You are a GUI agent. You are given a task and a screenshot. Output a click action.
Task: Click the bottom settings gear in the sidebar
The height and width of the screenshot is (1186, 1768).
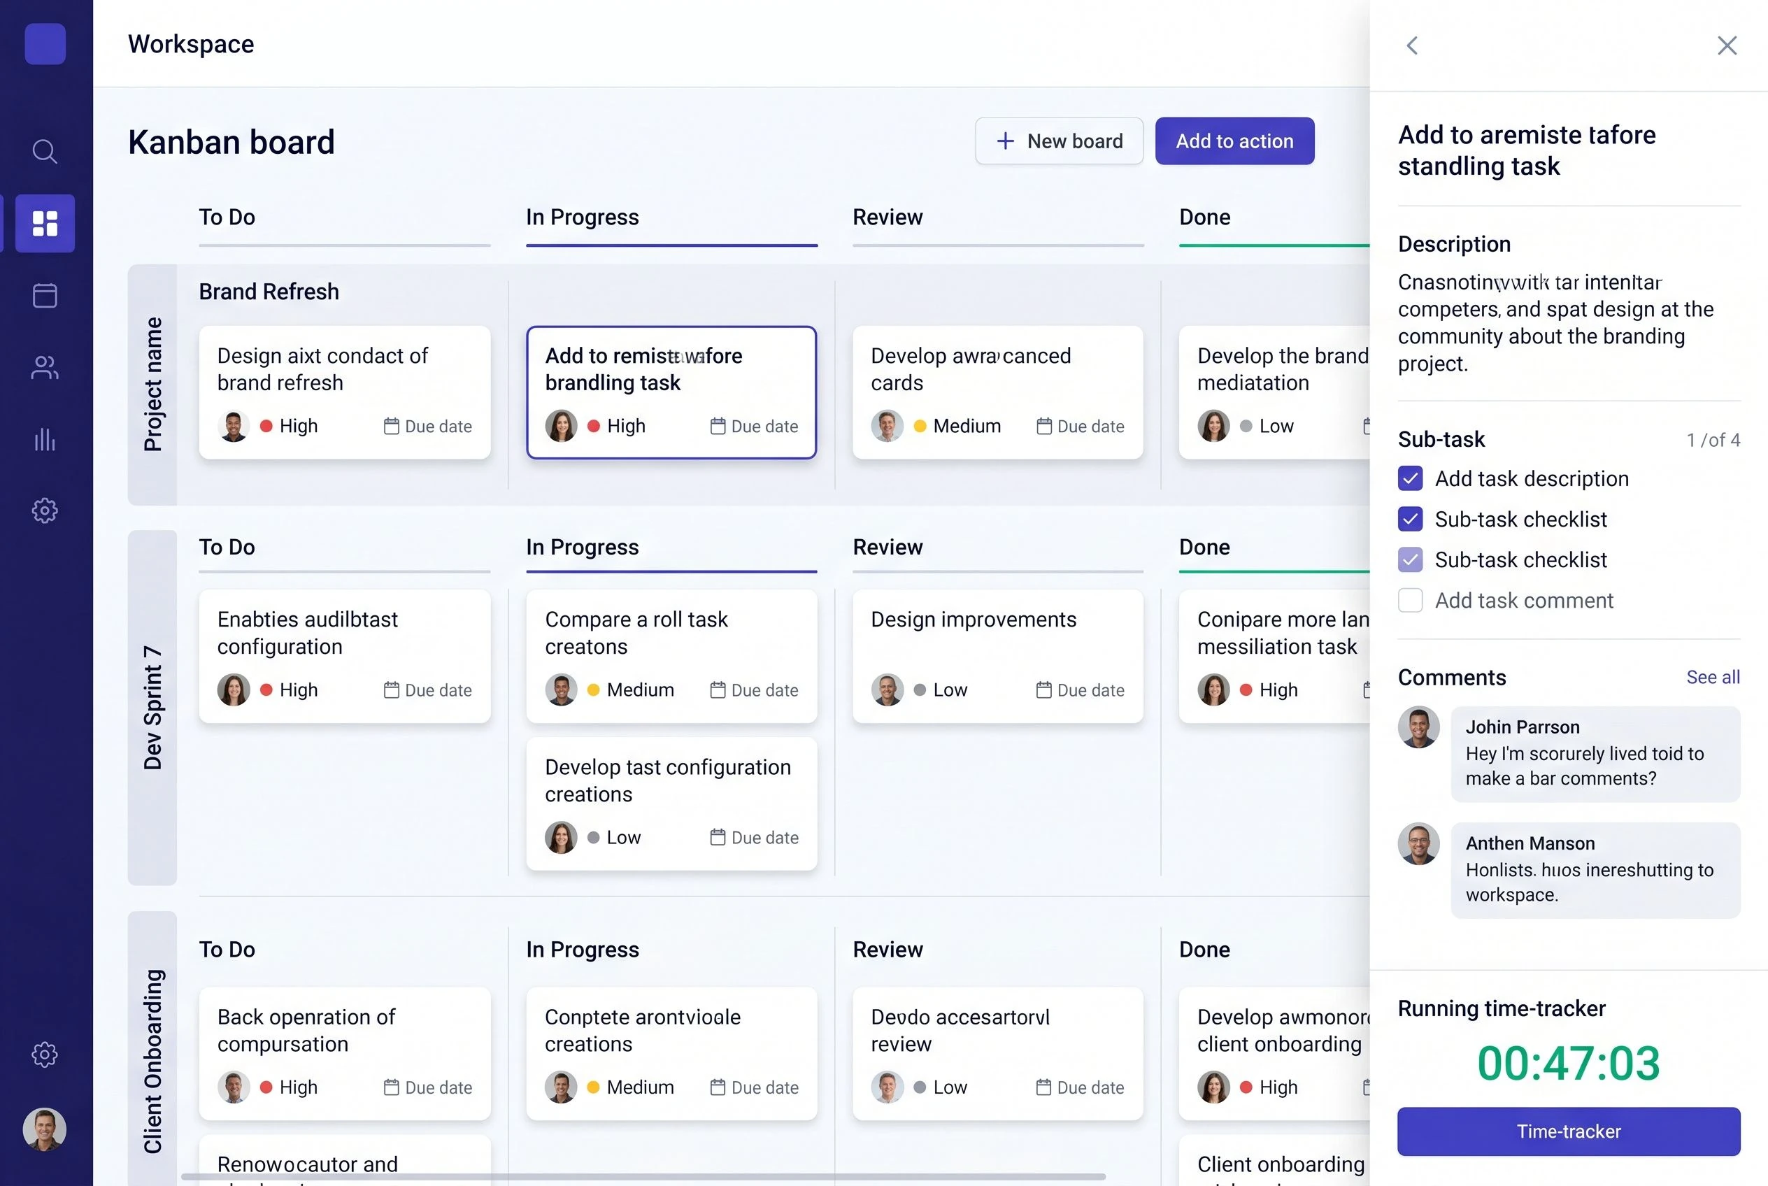tap(45, 1055)
